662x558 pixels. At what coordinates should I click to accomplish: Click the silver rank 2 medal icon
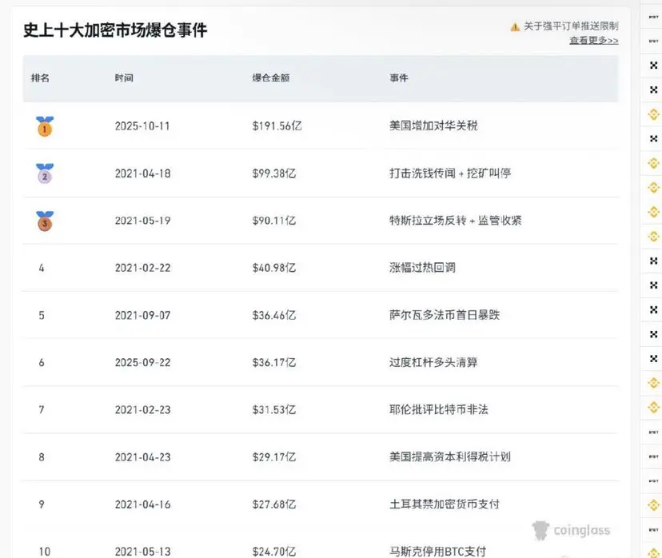tap(45, 173)
